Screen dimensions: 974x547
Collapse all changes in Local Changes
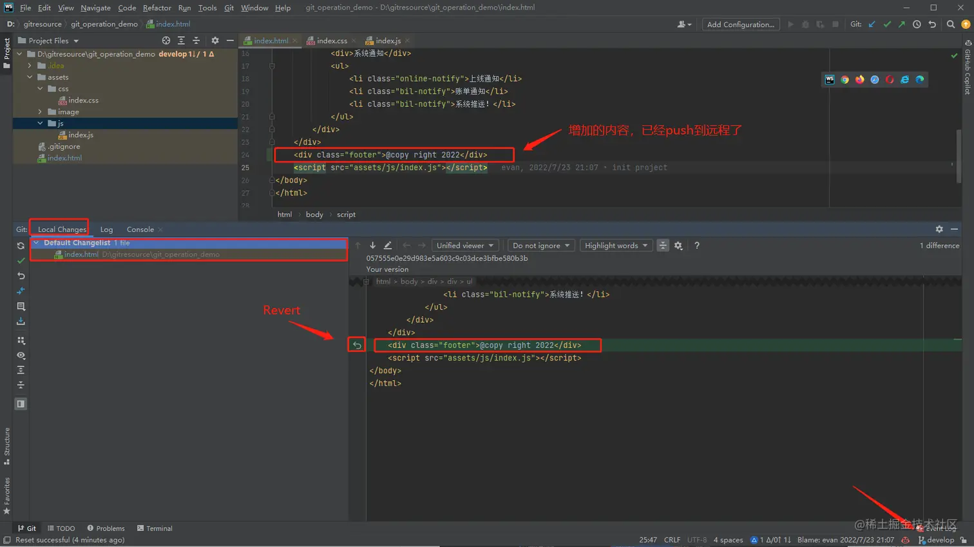(21, 385)
